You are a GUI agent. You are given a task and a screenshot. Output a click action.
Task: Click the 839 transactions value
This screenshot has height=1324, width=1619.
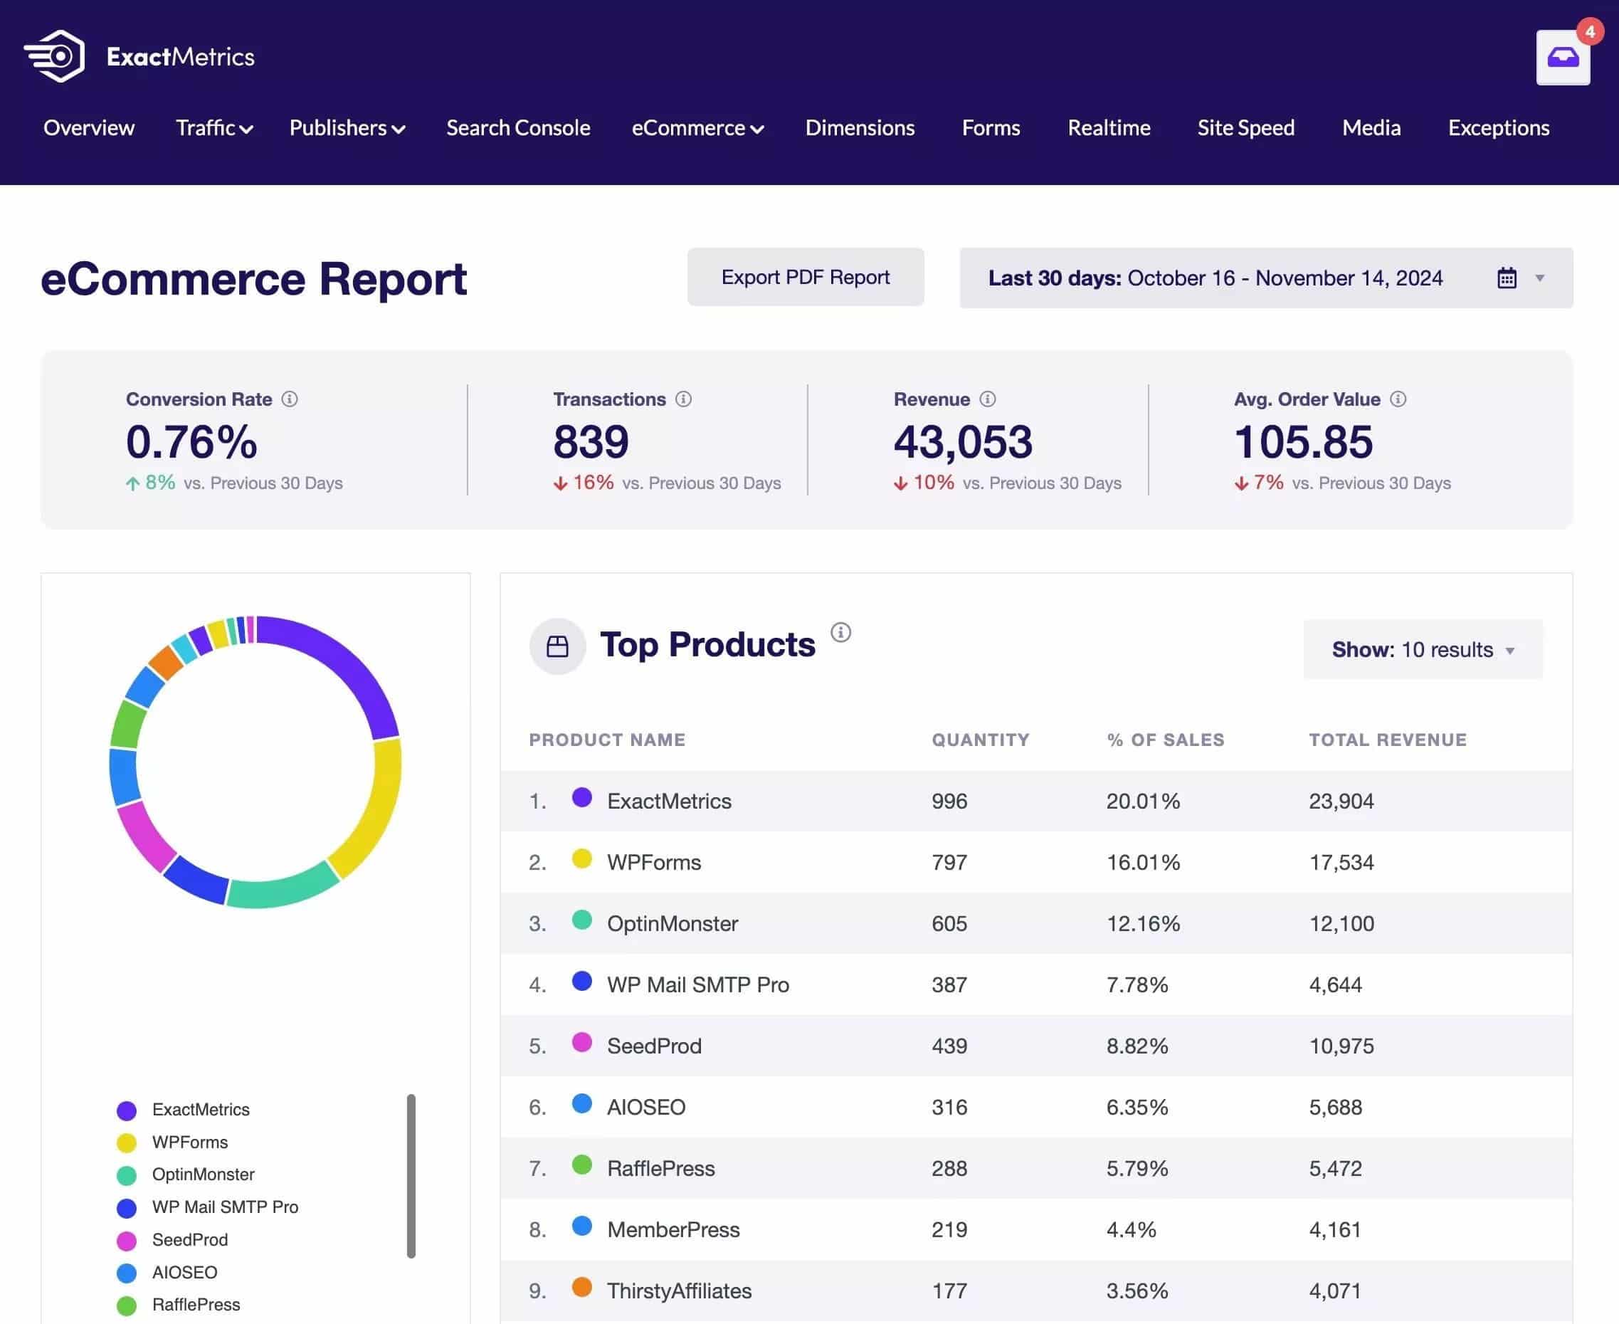(591, 441)
